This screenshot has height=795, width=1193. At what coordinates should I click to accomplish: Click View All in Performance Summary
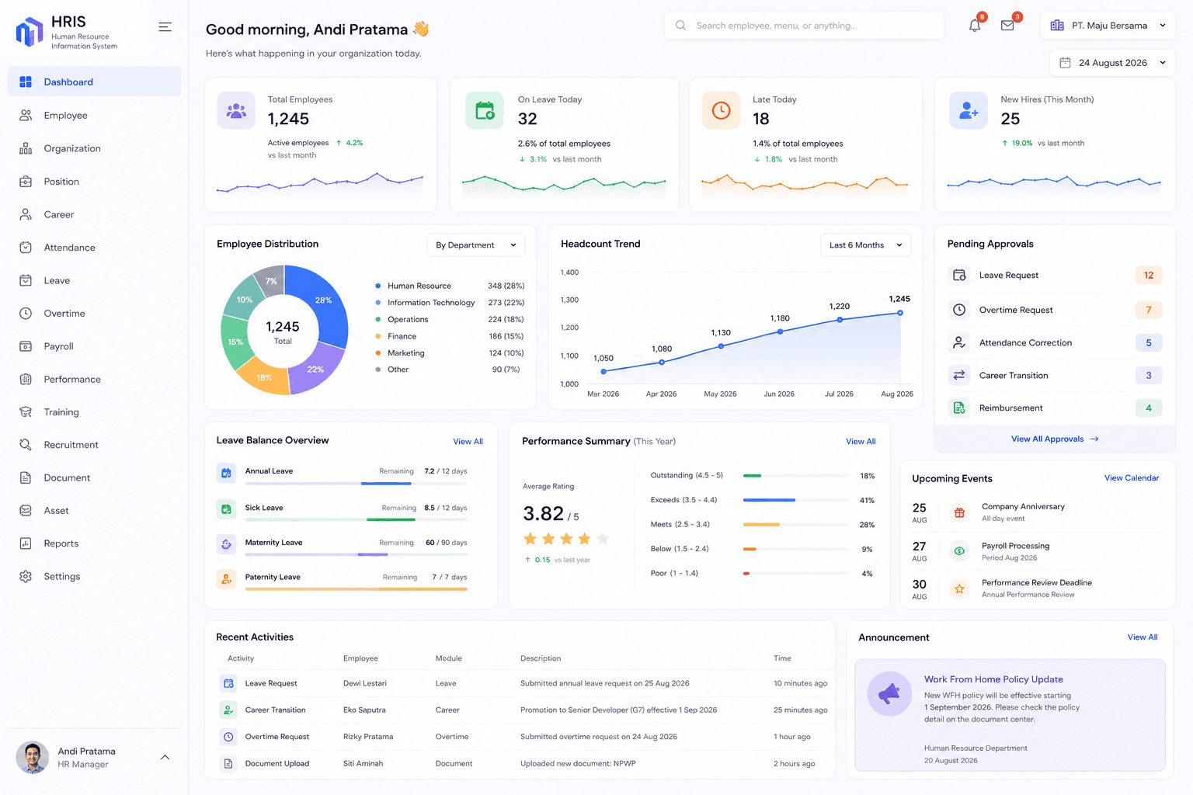pyautogui.click(x=861, y=442)
